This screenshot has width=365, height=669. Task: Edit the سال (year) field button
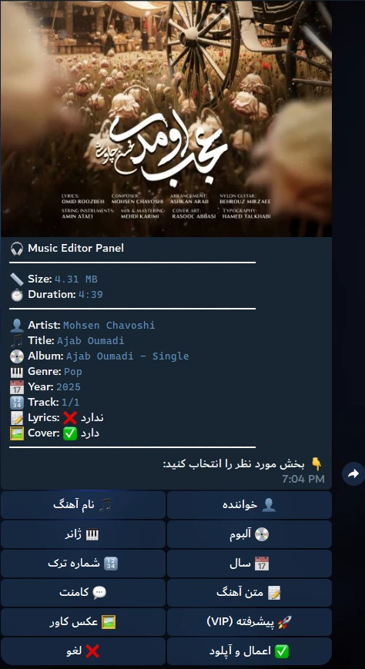point(249,564)
